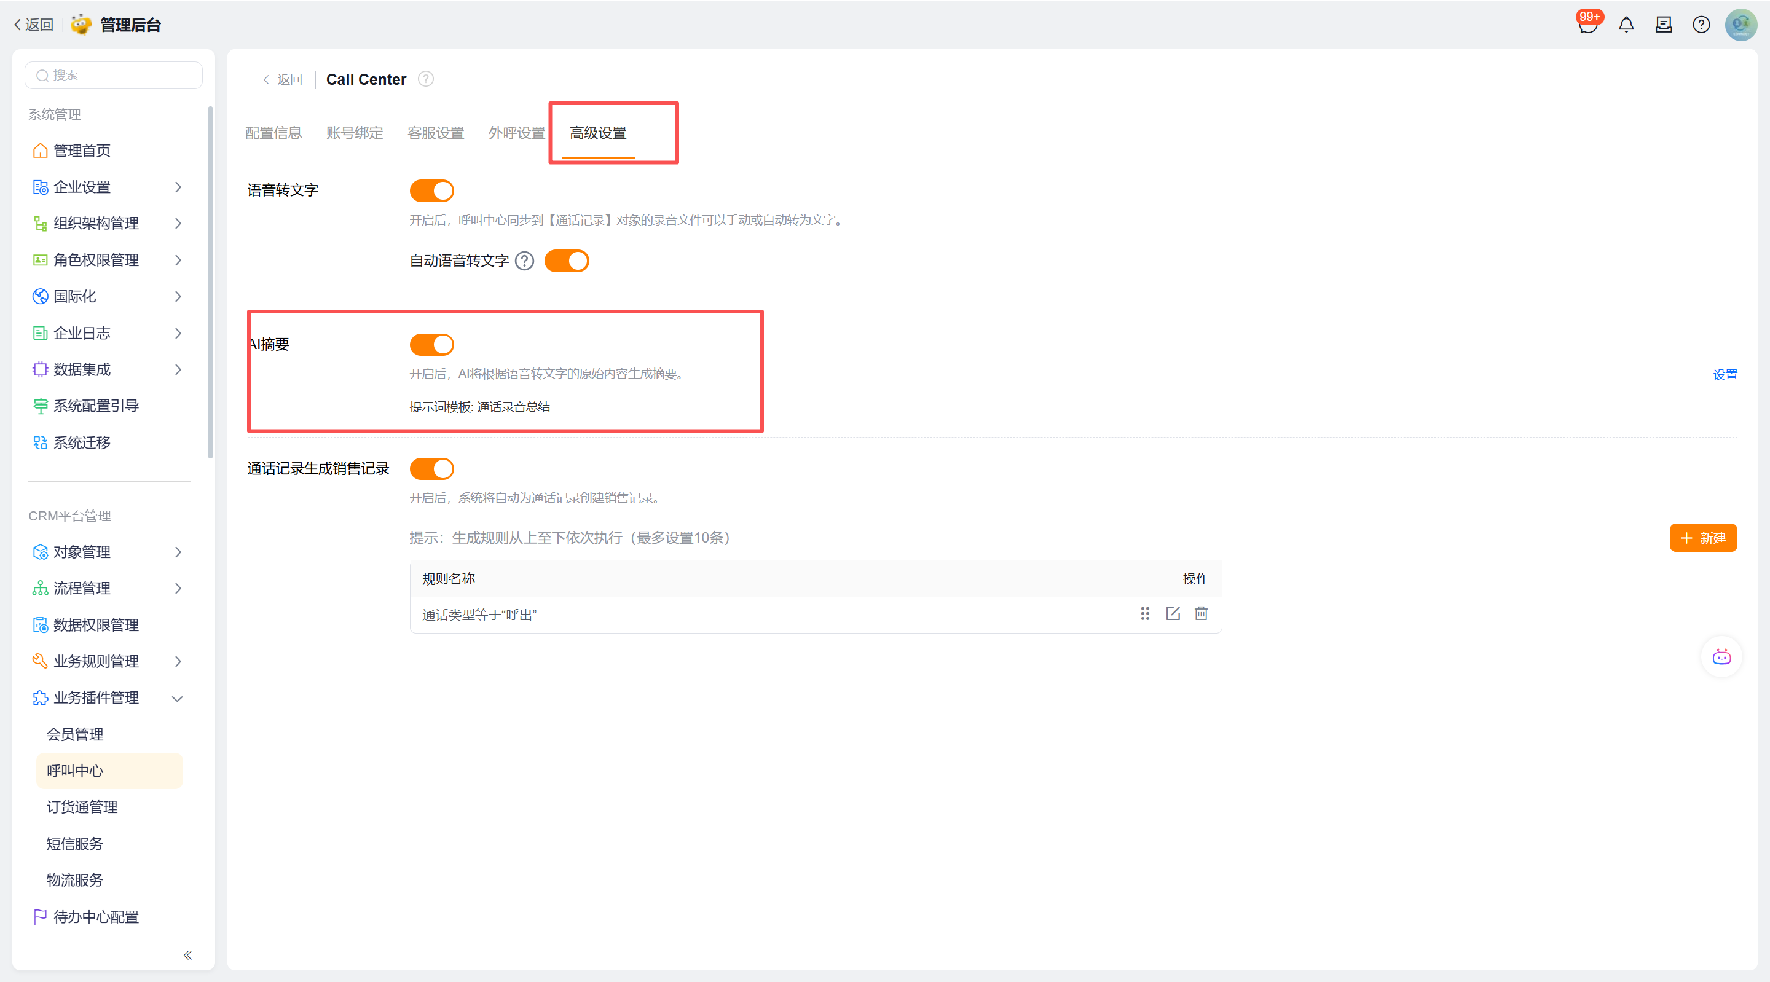
Task: Turn off the 通话记录生成销售记录 switch
Action: pos(431,469)
